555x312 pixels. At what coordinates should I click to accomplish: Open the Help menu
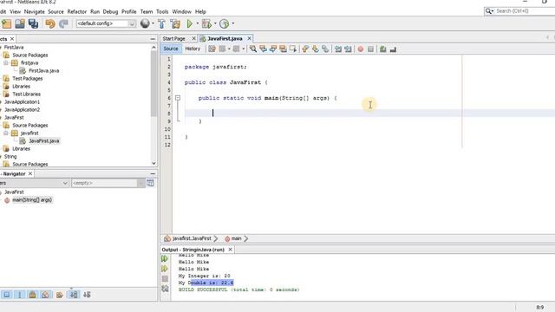tap(200, 11)
